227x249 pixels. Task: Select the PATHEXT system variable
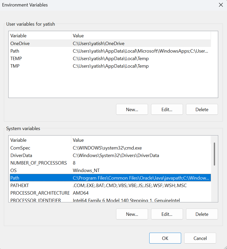(39, 185)
